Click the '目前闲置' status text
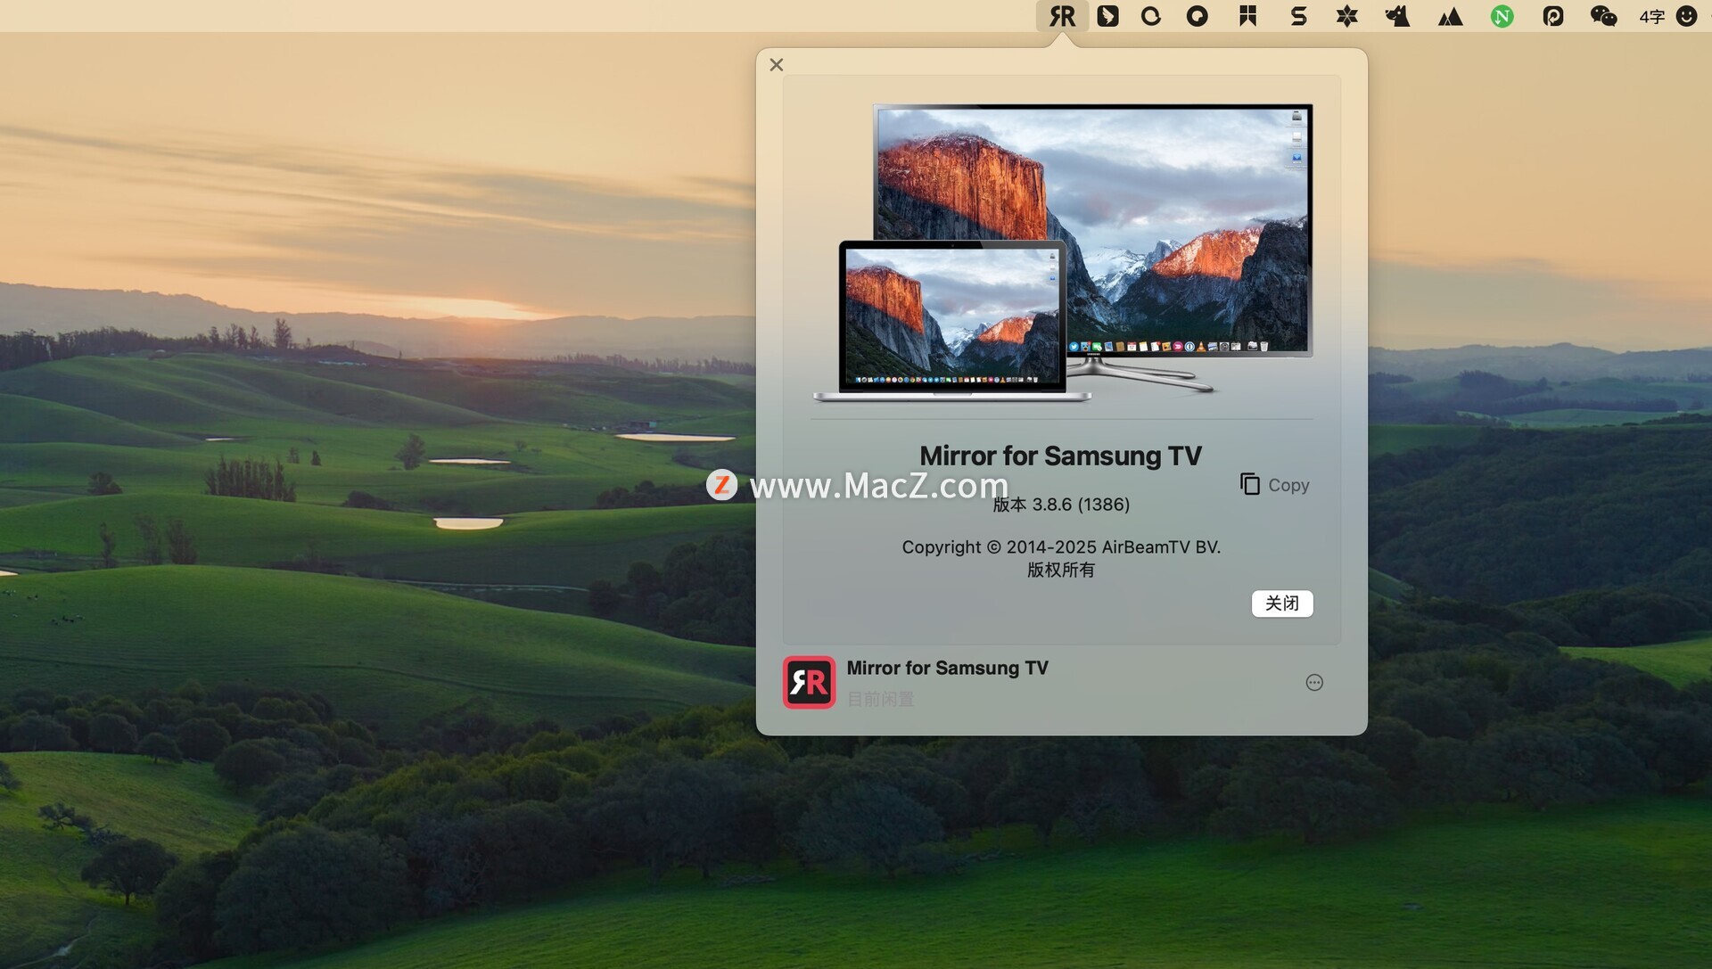1712x969 pixels. (880, 699)
